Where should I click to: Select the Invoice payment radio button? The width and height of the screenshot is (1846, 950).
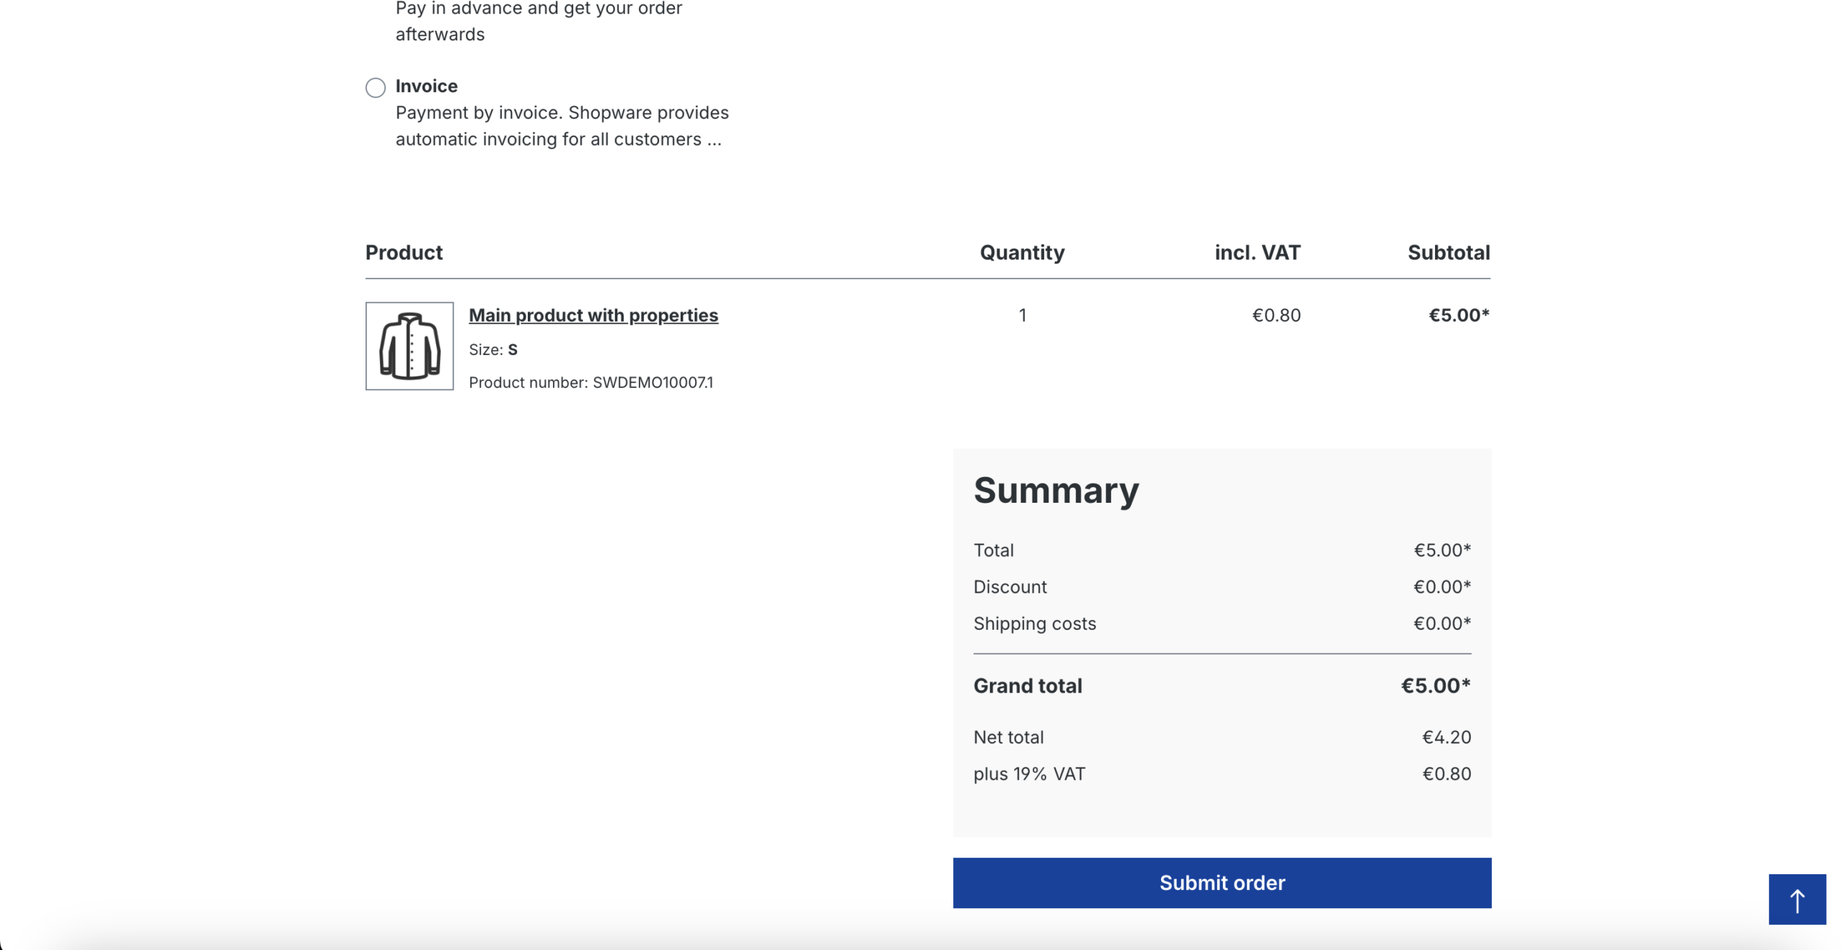click(375, 87)
